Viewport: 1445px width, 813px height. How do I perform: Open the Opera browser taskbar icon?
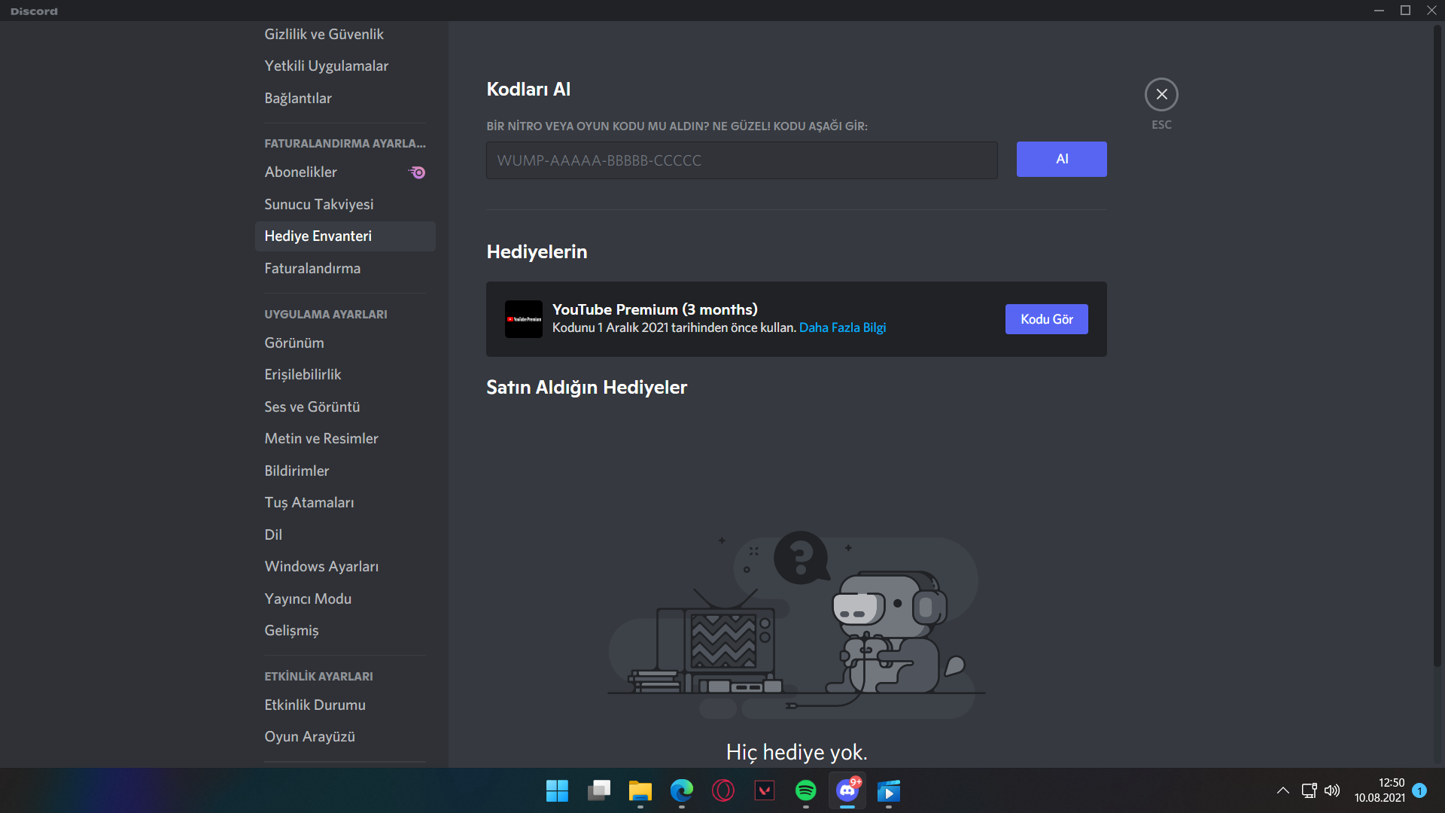[x=722, y=790]
